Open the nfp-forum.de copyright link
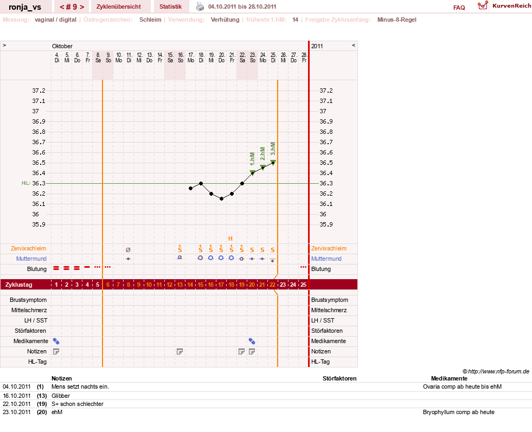The width and height of the screenshot is (532, 432). (496, 371)
